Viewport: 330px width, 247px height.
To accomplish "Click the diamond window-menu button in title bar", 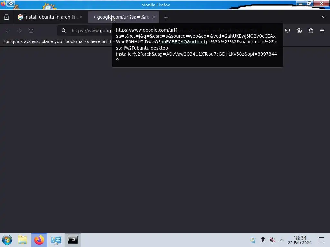I will tap(11, 3).
